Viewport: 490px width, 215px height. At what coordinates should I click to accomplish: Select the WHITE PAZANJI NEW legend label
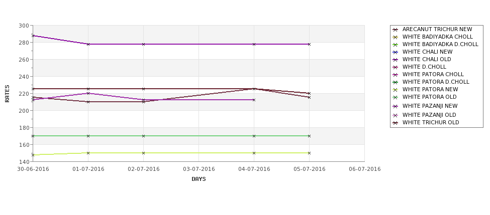[430, 106]
